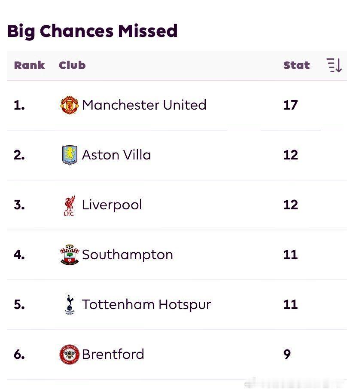Click the Tottenham Hotspur cockerel icon
Image resolution: width=347 pixels, height=392 pixels.
point(69,305)
